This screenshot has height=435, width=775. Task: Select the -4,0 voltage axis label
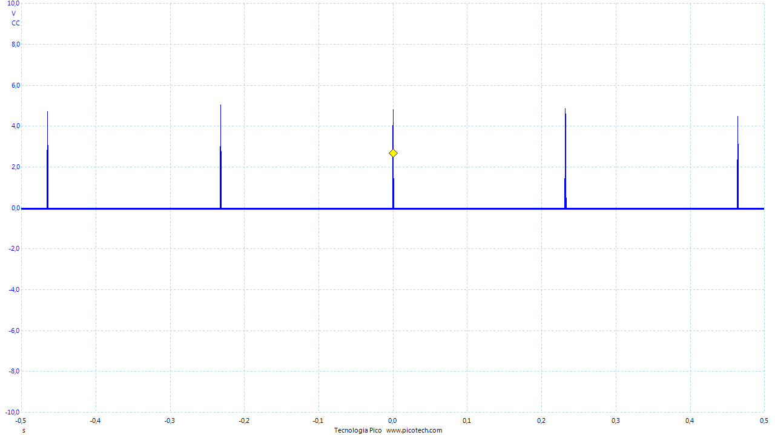pos(15,289)
